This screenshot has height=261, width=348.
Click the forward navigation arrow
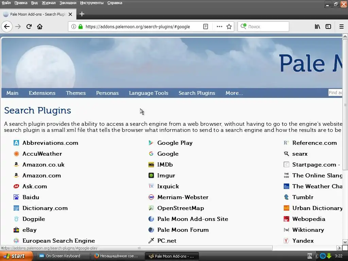click(x=18, y=27)
